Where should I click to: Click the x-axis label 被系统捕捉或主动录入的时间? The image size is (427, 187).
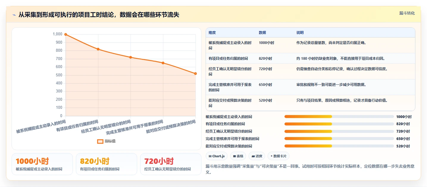point(41,127)
